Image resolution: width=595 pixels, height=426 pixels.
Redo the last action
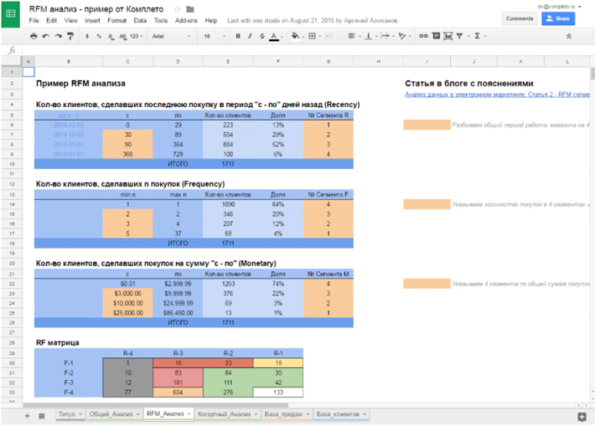(x=58, y=36)
